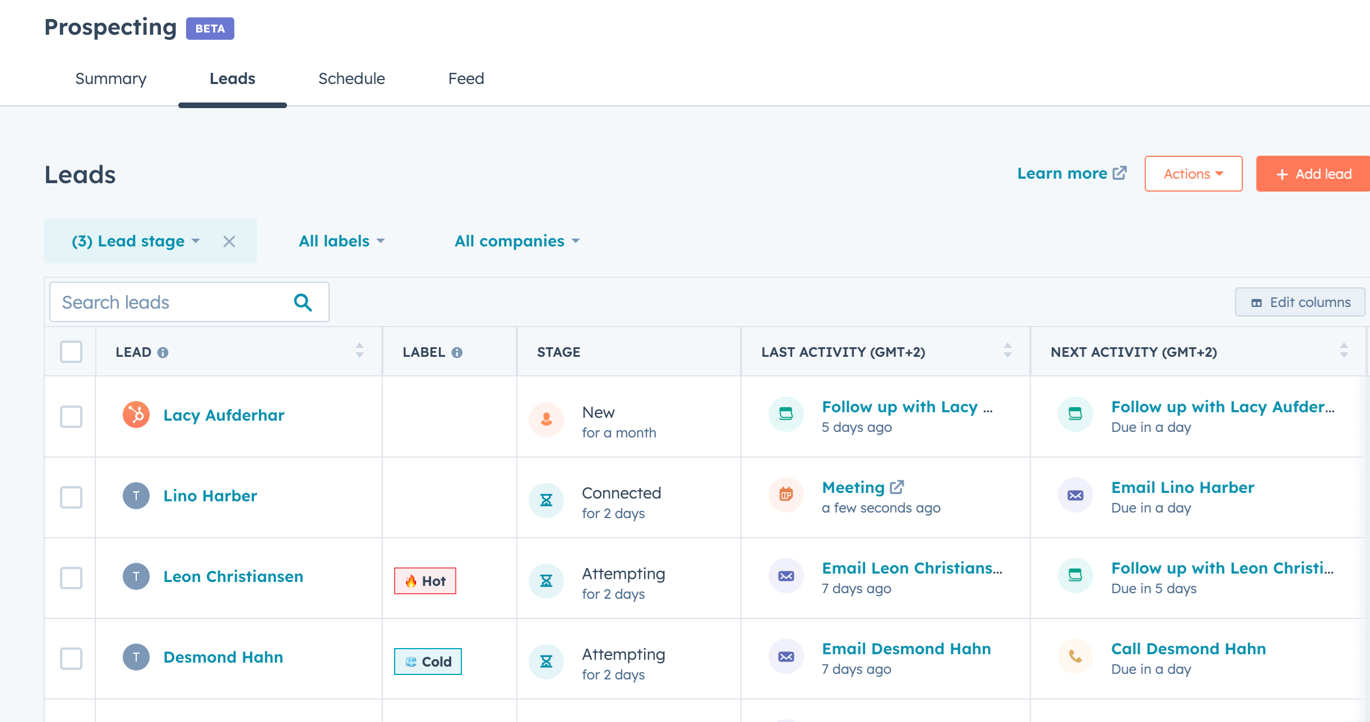Click the BETA badge next to Prospecting

pyautogui.click(x=210, y=29)
